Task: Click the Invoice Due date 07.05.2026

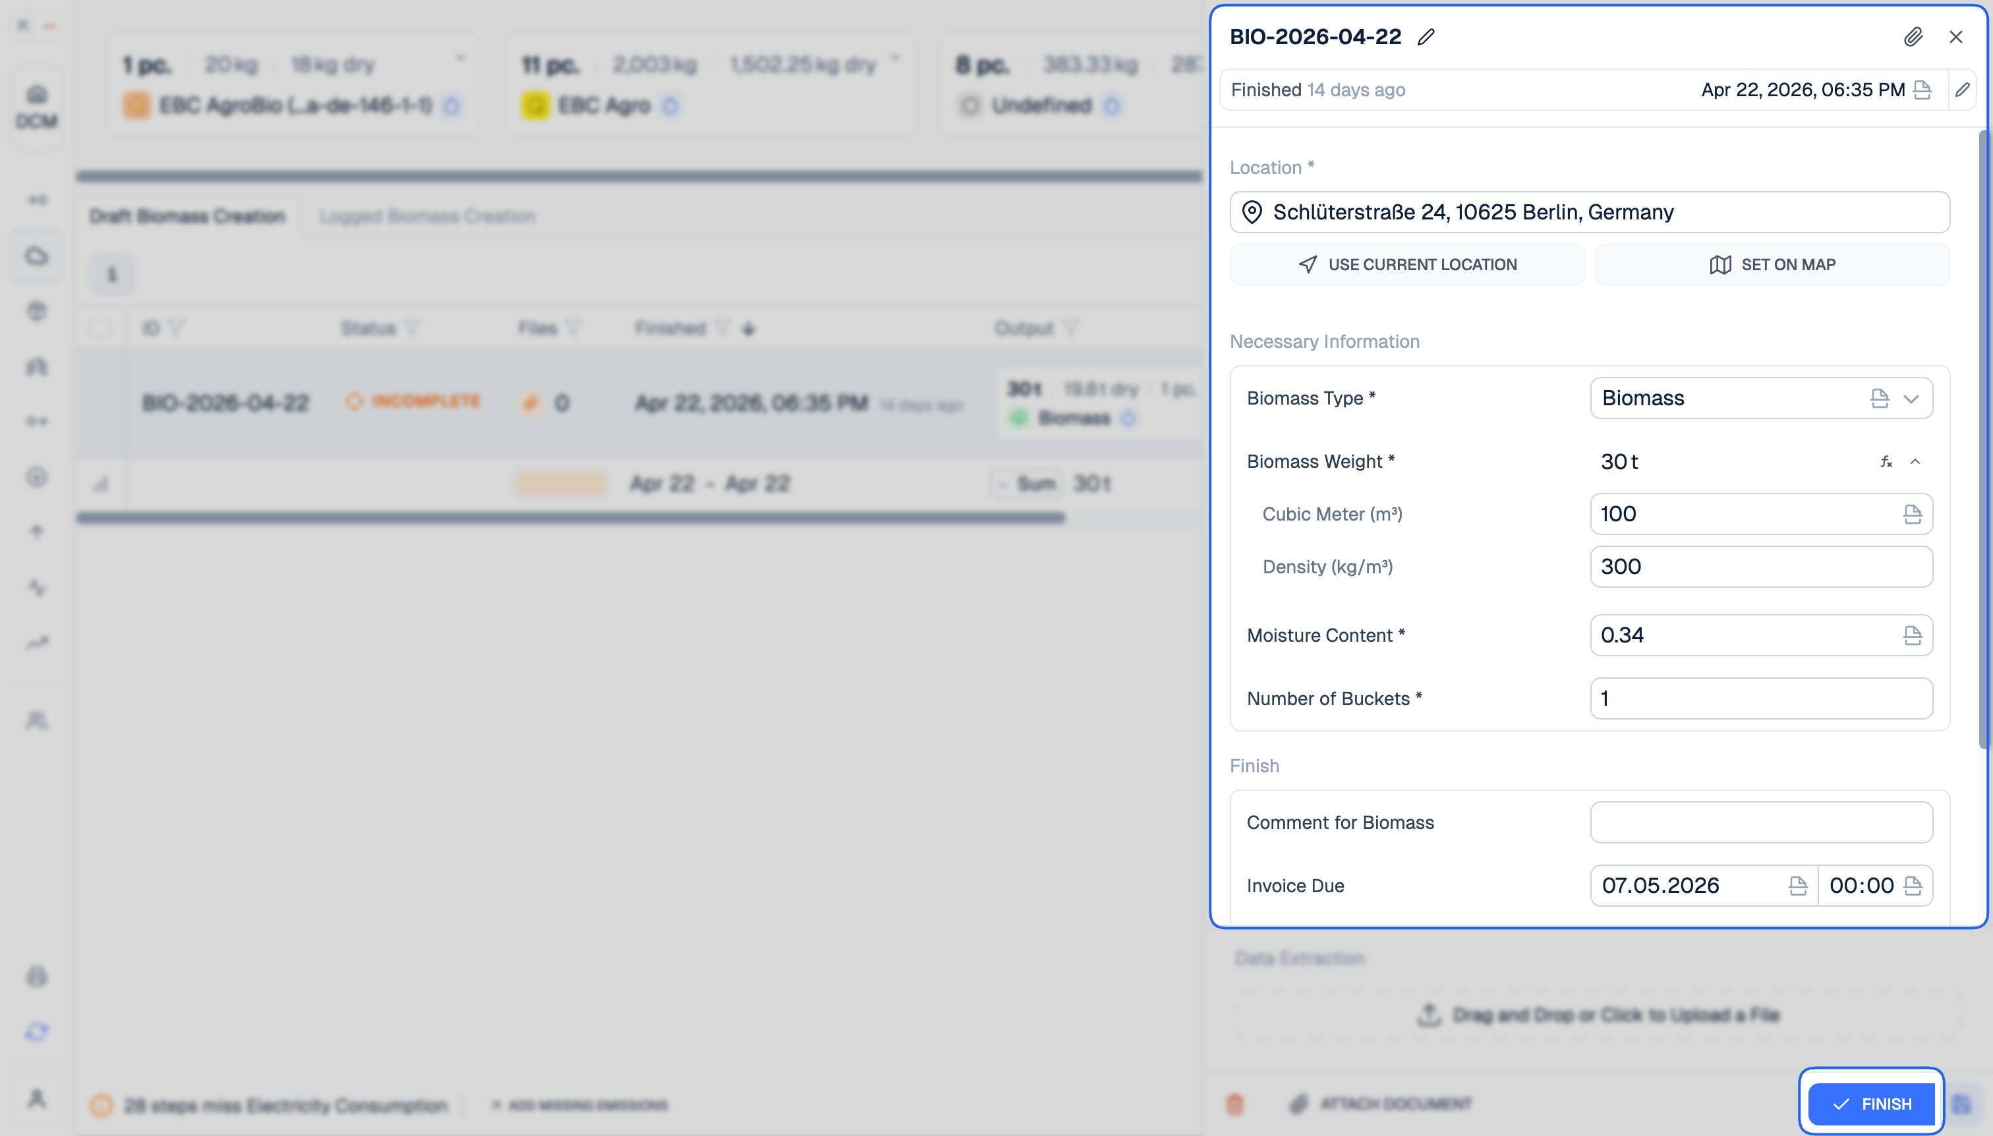Action: pyautogui.click(x=1661, y=886)
